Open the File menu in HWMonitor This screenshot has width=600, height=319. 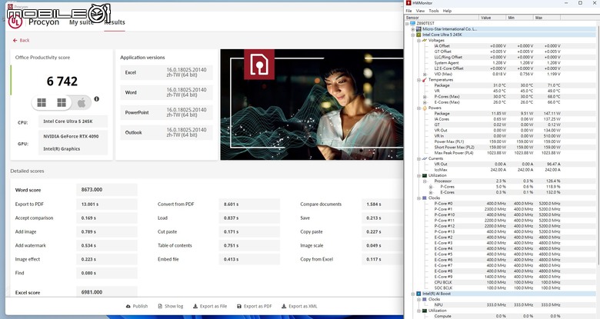[x=408, y=11]
